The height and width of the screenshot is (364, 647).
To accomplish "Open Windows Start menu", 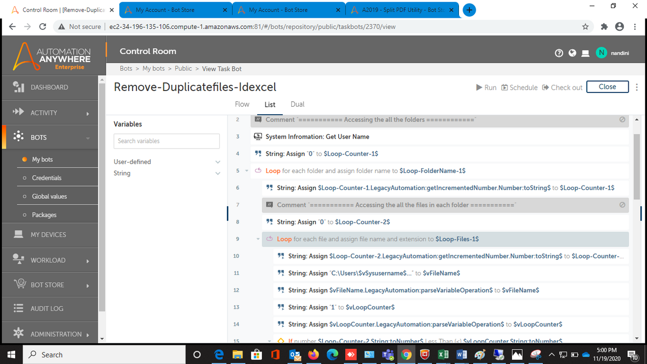I will pyautogui.click(x=11, y=354).
